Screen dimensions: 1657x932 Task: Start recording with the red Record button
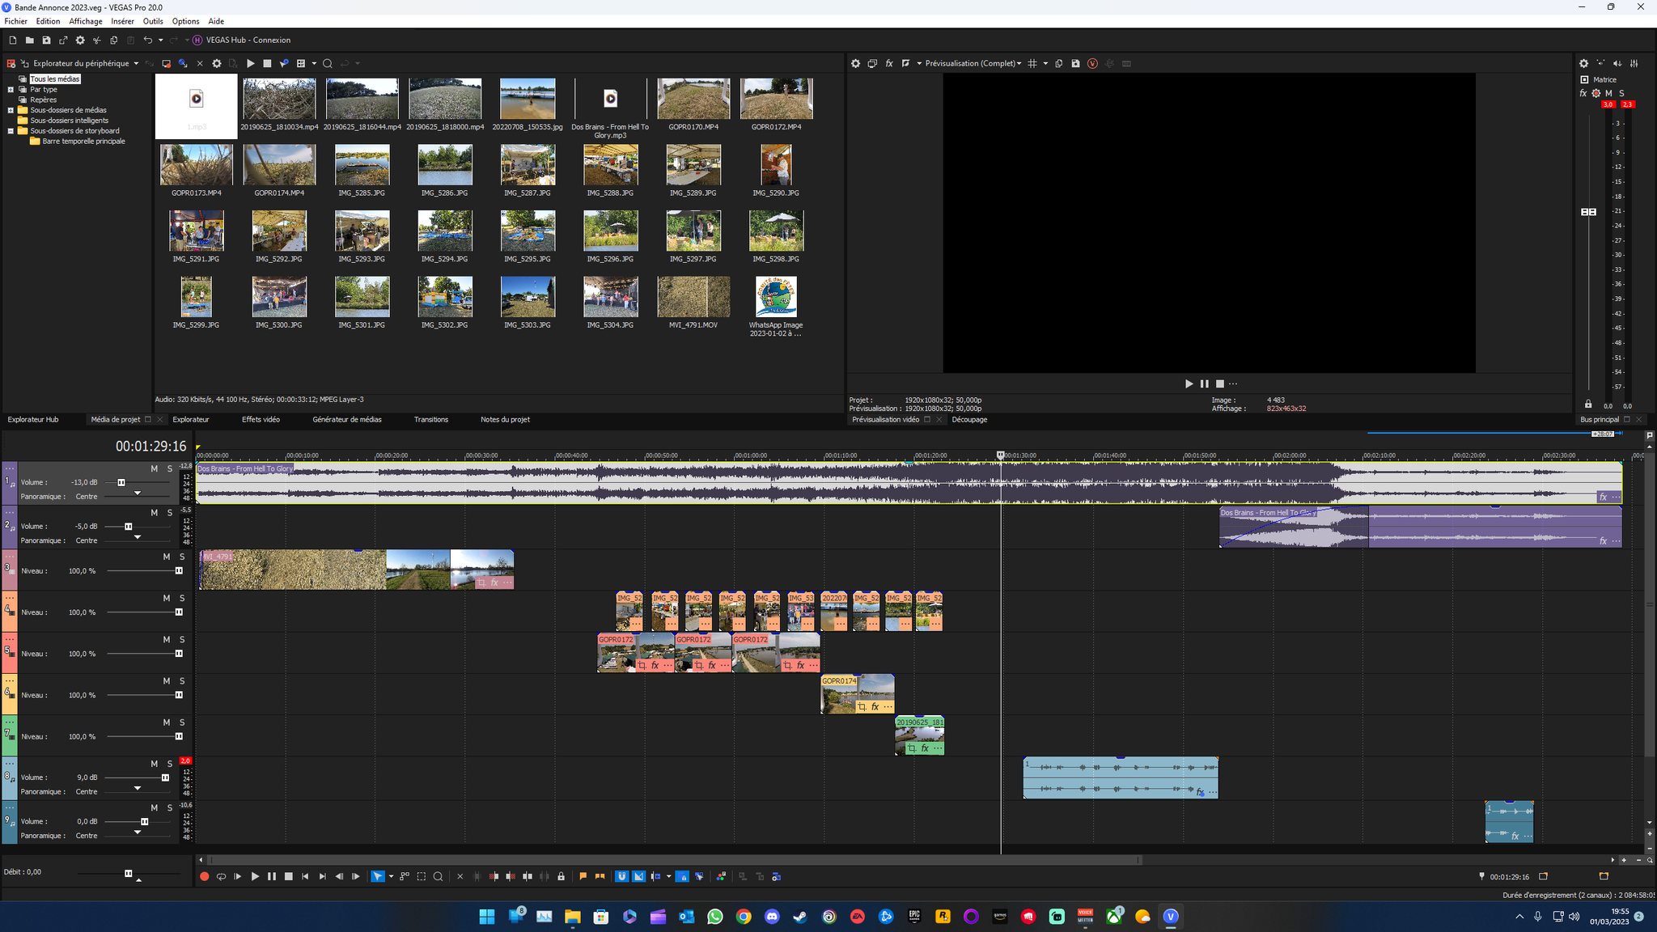click(204, 876)
